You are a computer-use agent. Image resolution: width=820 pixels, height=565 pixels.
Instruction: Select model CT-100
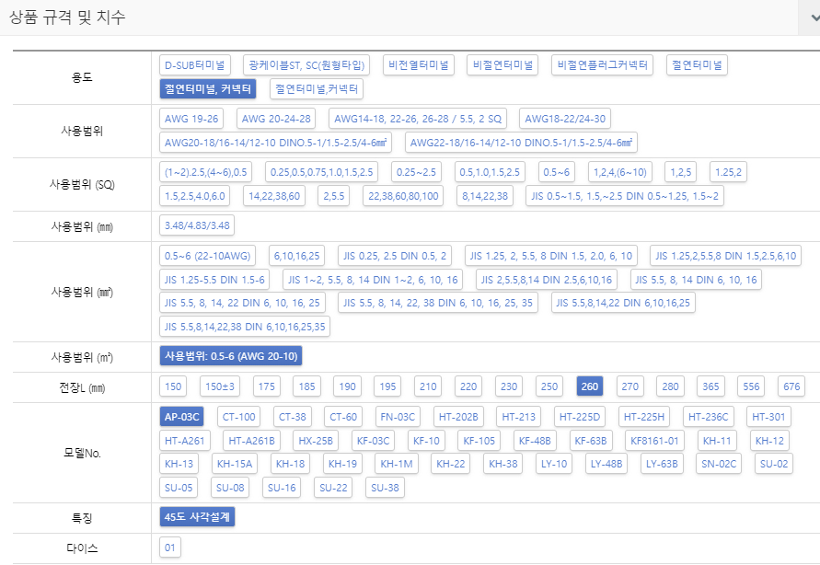238,417
